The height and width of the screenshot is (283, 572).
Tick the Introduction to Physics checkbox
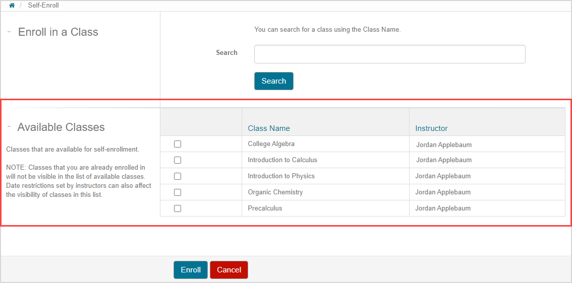point(178,176)
